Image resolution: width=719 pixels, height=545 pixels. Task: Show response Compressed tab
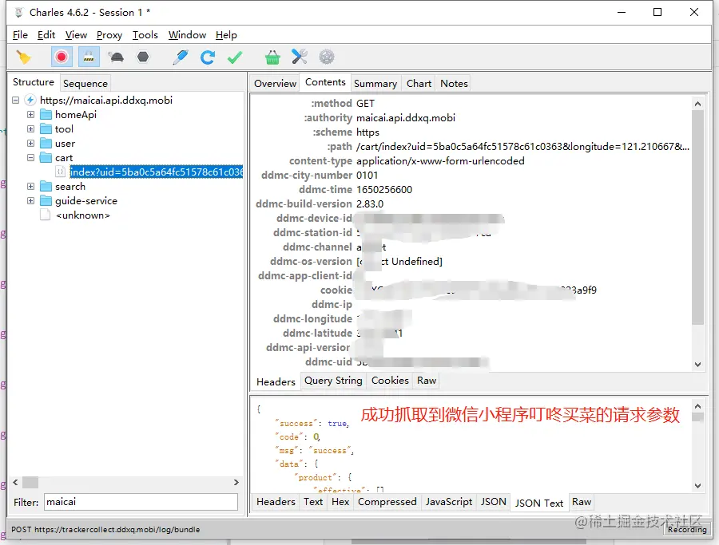[387, 502]
